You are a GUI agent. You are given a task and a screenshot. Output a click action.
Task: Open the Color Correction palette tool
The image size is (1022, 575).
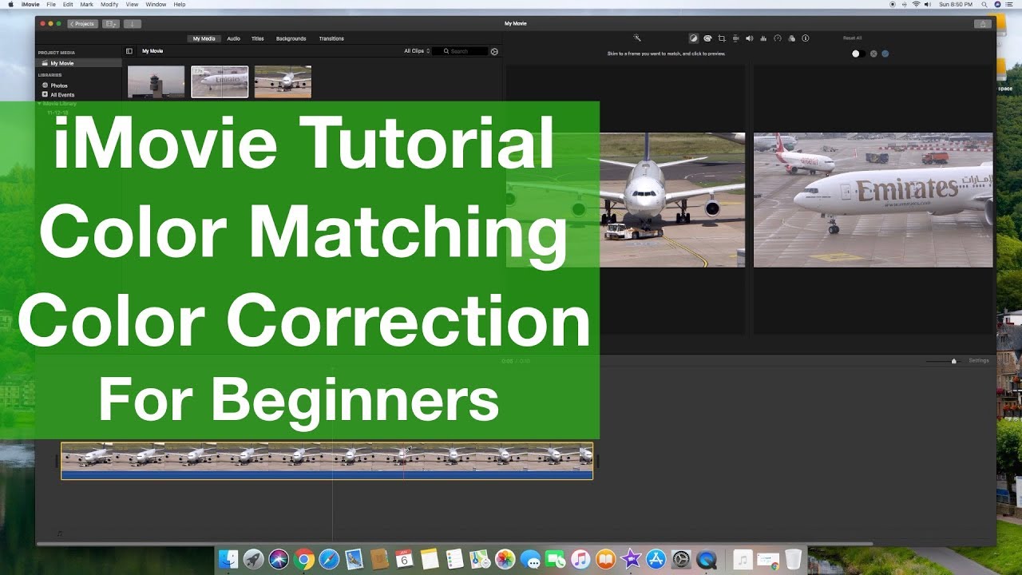tap(707, 38)
